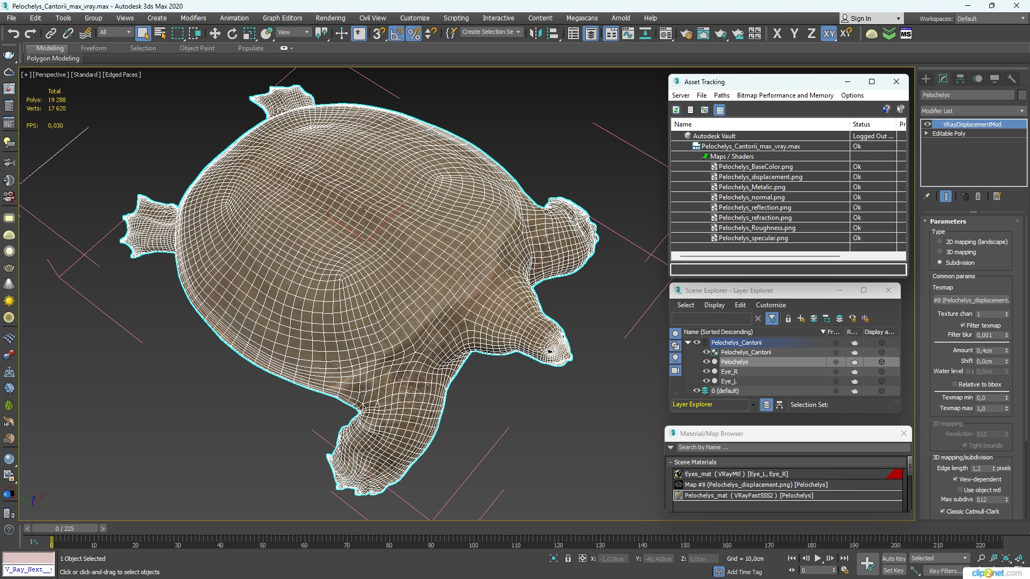
Task: Click Go to End playback button
Action: point(844,559)
